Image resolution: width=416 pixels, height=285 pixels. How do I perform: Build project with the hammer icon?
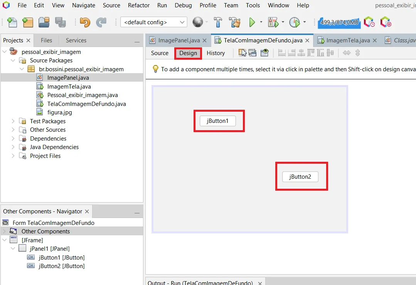(x=218, y=22)
